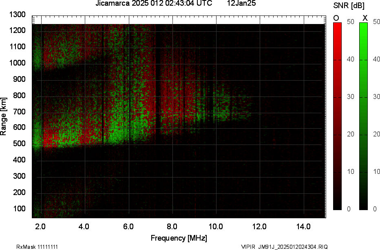Click the 2.0 frequency tick label
Image resolution: width=380 pixels, height=250 pixels.
(x=40, y=226)
